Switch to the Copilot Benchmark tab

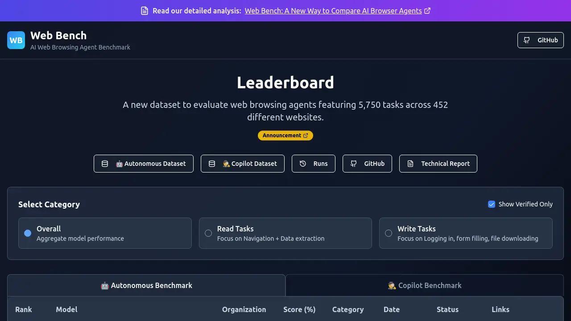pyautogui.click(x=425, y=285)
